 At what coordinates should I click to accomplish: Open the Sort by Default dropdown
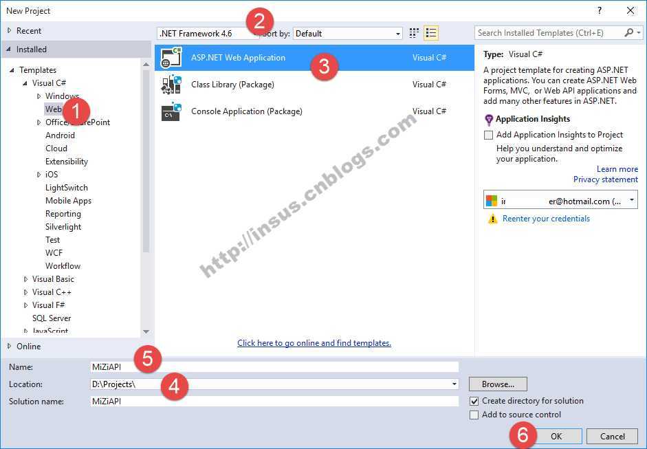(347, 34)
